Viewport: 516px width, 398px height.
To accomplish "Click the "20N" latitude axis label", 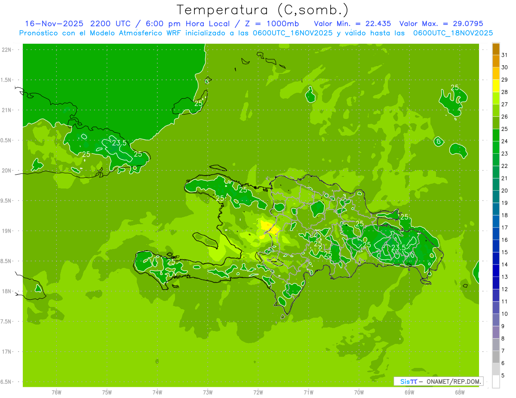I will tap(7, 170).
